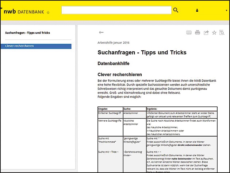The image size is (230, 173).
Task: Click sidebar title 'Suchanfragen - Tipps und Tricks'
Action: (x=28, y=33)
